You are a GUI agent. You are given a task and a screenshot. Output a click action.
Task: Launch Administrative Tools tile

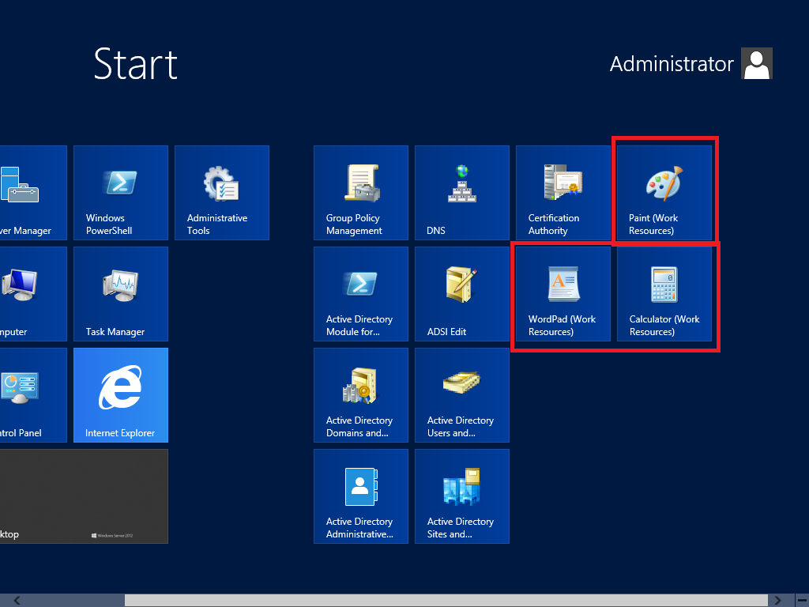tap(222, 193)
